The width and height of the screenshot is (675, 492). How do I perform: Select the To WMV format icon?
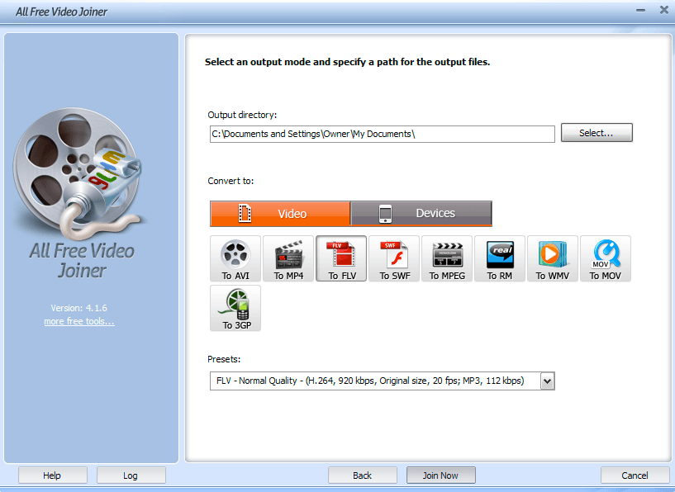552,258
